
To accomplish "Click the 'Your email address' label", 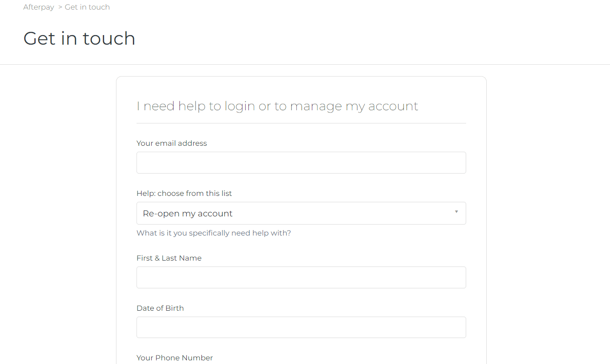I will tap(172, 143).
